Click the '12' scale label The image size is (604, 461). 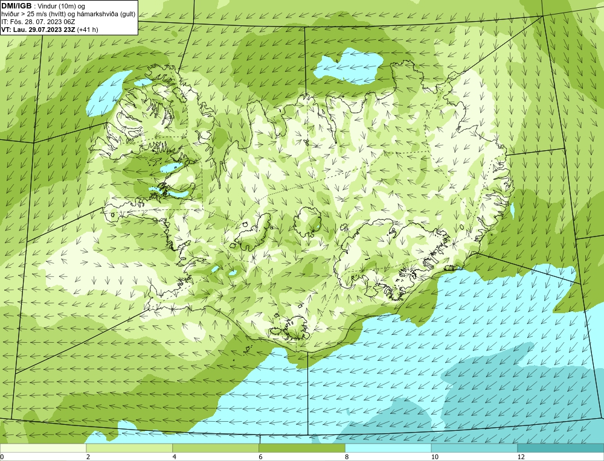pyautogui.click(x=521, y=457)
